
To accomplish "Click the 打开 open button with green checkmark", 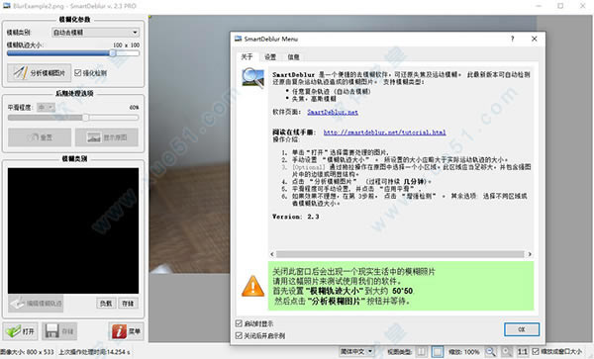I will point(21,331).
